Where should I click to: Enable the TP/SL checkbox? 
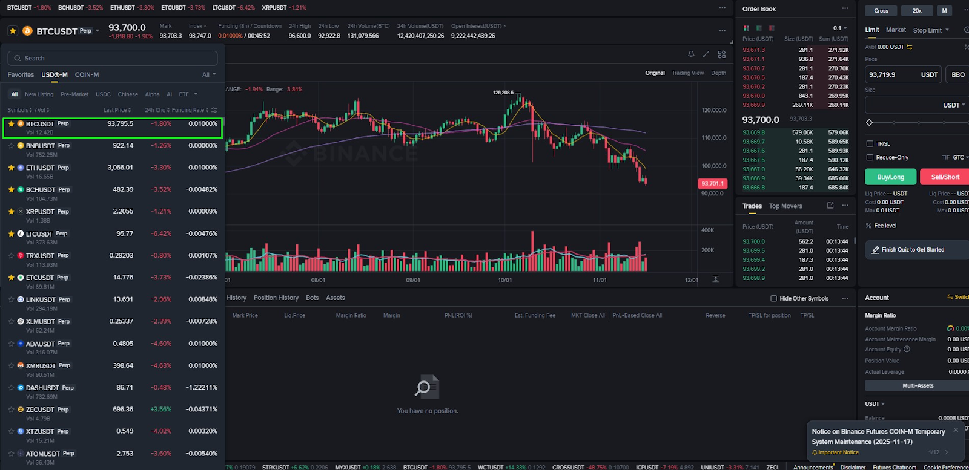click(x=870, y=144)
